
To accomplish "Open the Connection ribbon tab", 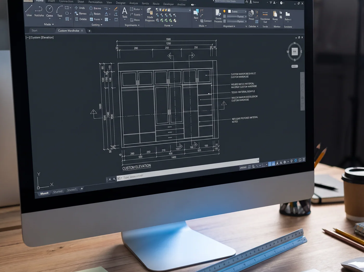I will click(x=66, y=1).
